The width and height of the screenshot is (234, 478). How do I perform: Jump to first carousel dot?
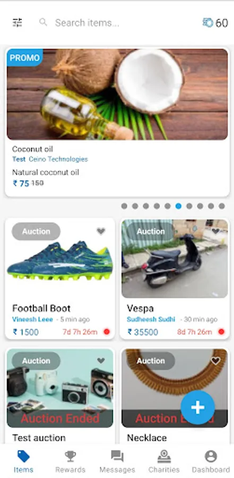point(124,206)
